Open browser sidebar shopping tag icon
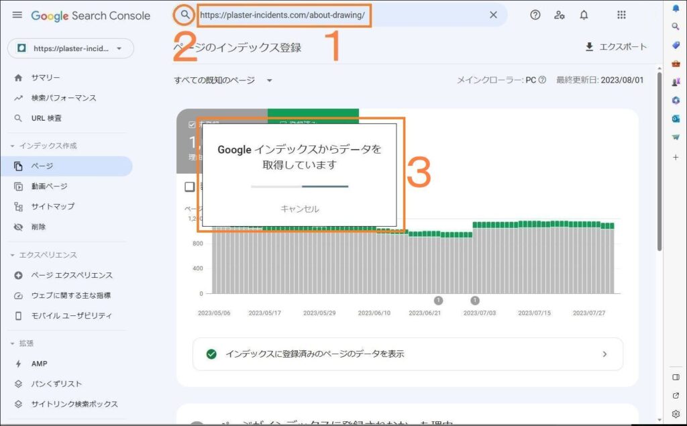The height and width of the screenshot is (426, 687). tap(676, 45)
